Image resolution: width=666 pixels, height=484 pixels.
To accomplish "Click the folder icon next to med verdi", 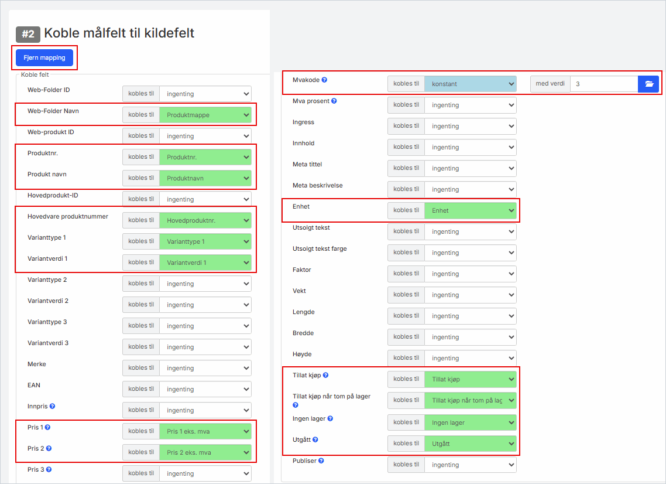I will [648, 84].
